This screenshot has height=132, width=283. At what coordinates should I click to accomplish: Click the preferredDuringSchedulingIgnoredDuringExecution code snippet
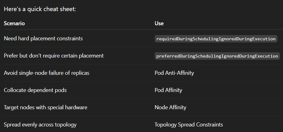[217, 56]
